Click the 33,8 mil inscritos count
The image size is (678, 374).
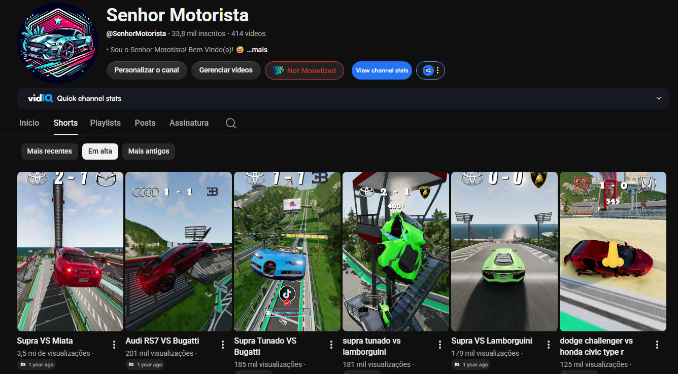[198, 33]
